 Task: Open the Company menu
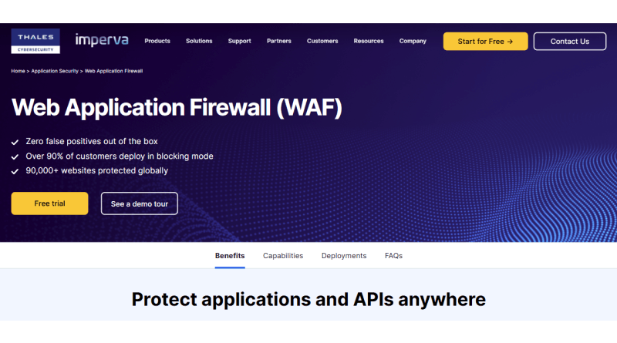[x=413, y=41]
